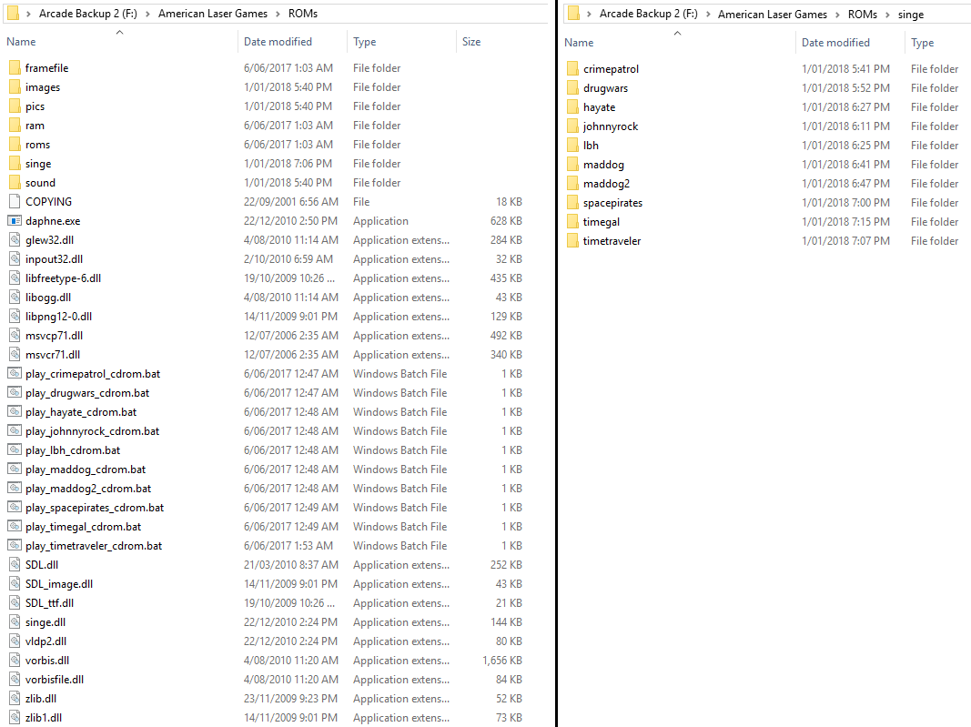Click the hayate folder icon in the right window

pos(572,107)
